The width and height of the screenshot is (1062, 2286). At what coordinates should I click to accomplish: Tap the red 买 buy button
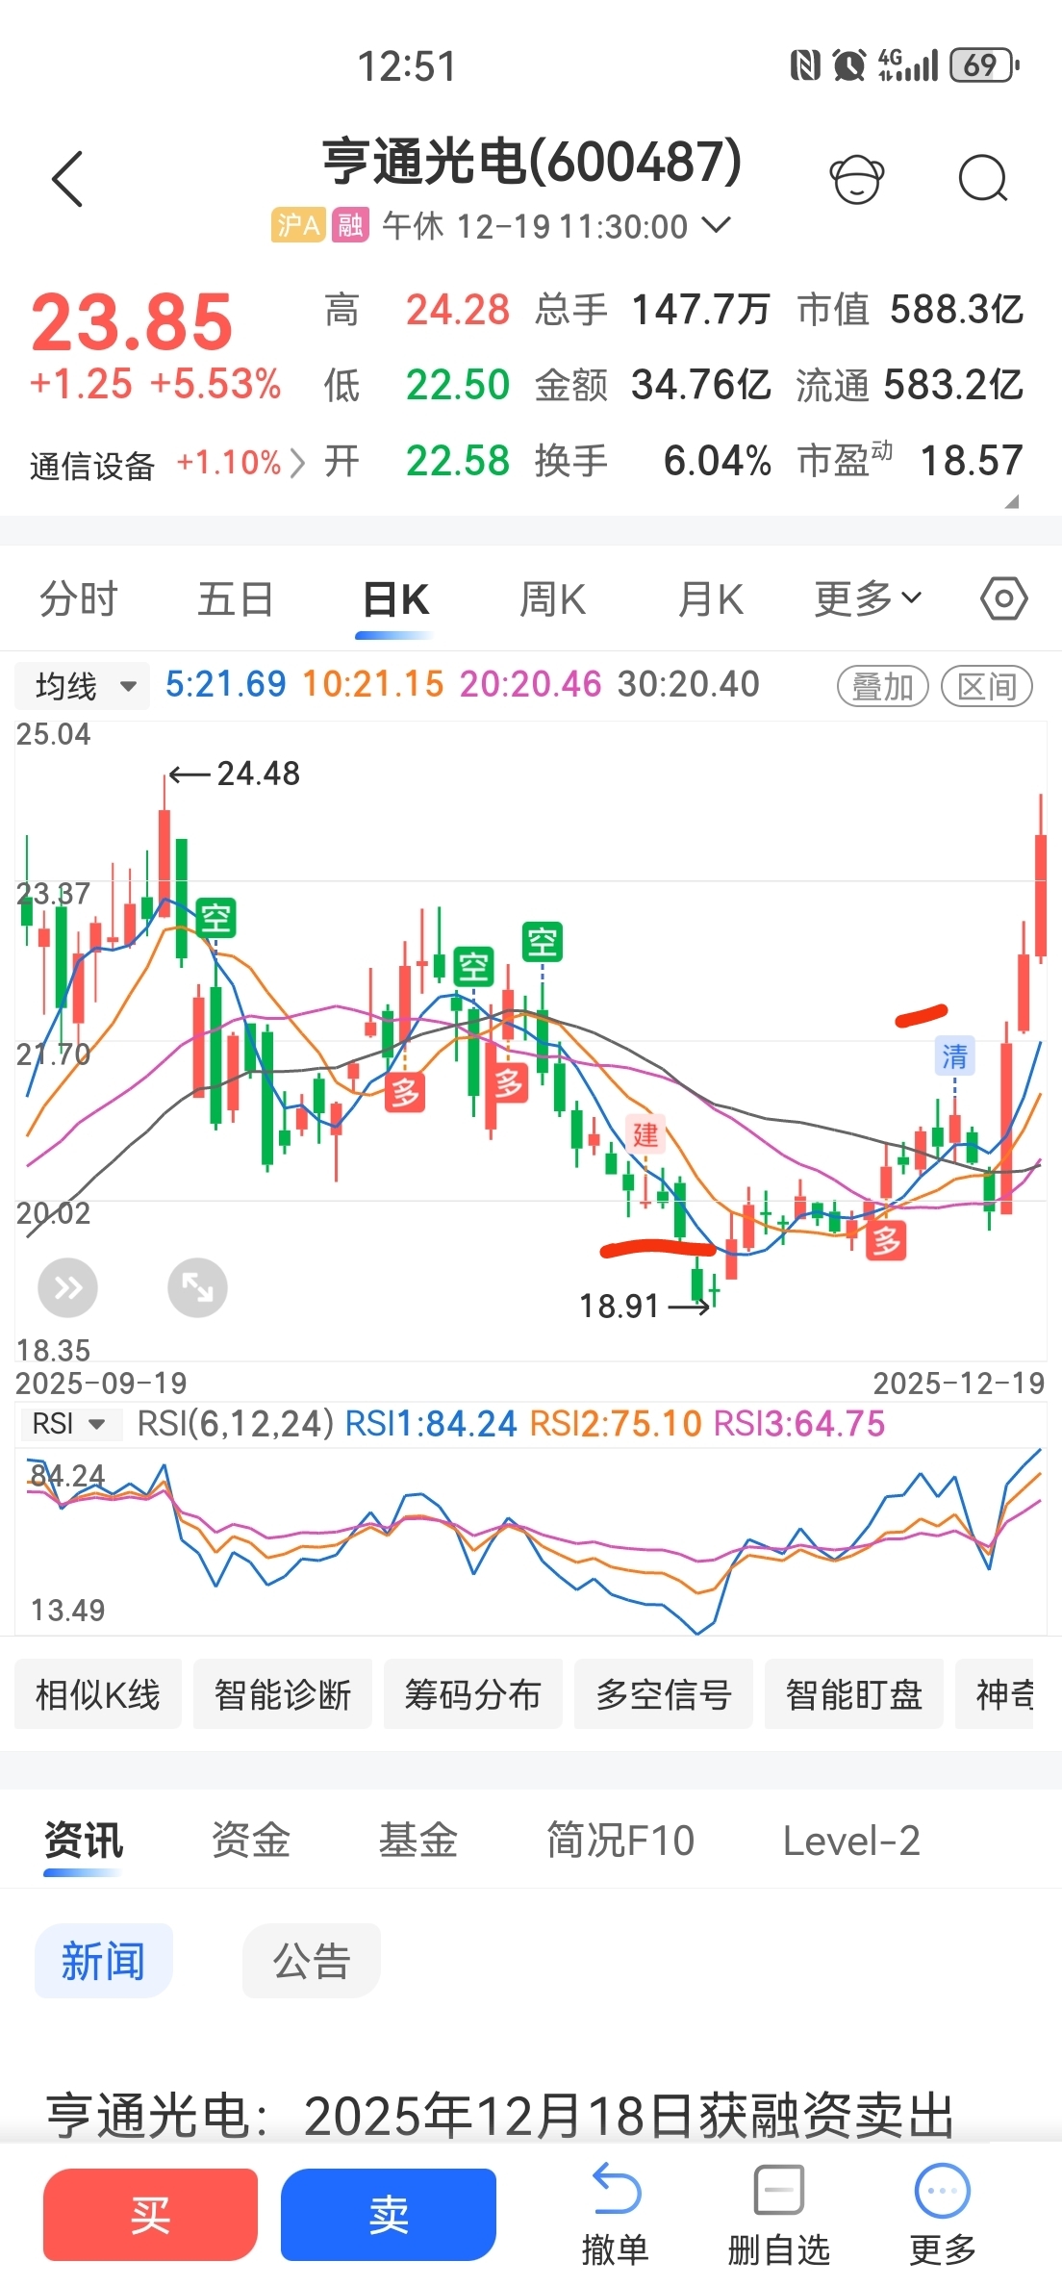(x=150, y=2214)
